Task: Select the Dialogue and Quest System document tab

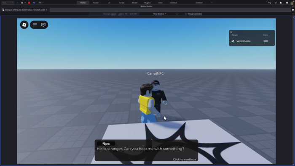Action: (24, 10)
